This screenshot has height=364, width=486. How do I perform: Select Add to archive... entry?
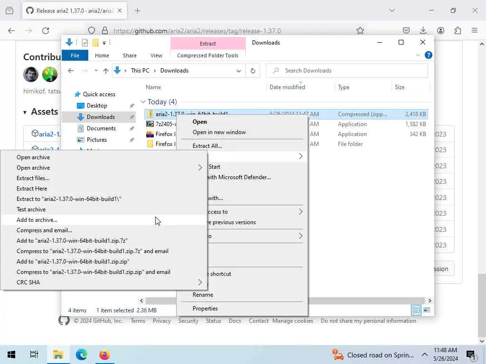click(104, 220)
